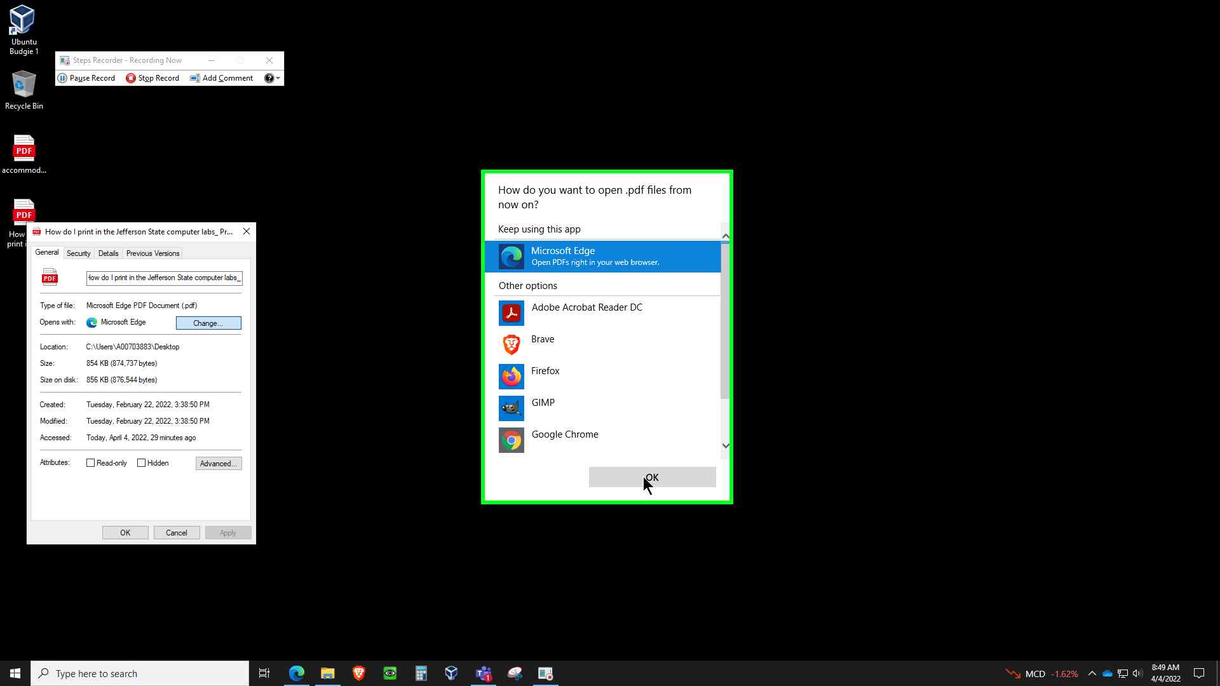Click the Advanced... attributes button
This screenshot has width=1220, height=686.
pos(219,464)
